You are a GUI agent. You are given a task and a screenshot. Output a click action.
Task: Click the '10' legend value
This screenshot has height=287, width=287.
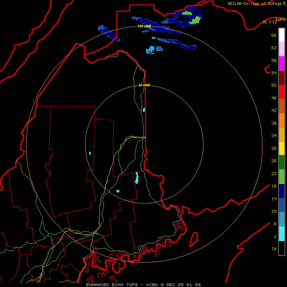coord(274,211)
